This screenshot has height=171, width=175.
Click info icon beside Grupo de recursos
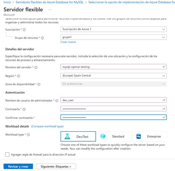42,38
